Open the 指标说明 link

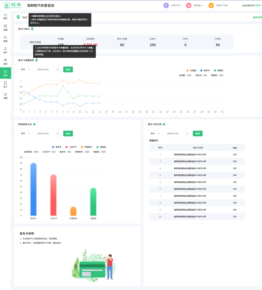[x=257, y=17]
